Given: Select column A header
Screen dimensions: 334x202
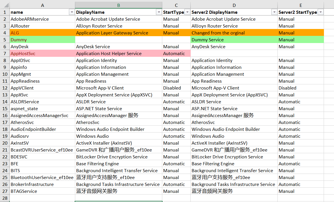Looking at the screenshot, I should [43, 5].
